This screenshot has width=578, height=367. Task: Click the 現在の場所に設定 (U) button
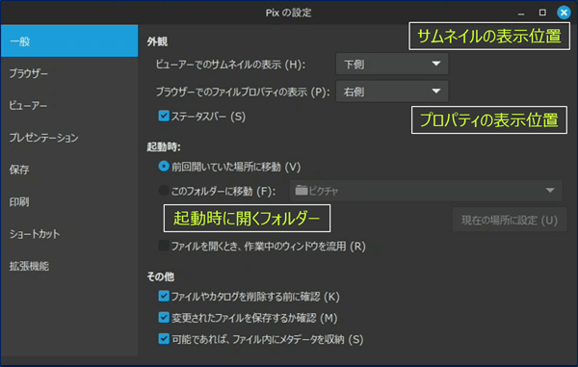tap(510, 220)
